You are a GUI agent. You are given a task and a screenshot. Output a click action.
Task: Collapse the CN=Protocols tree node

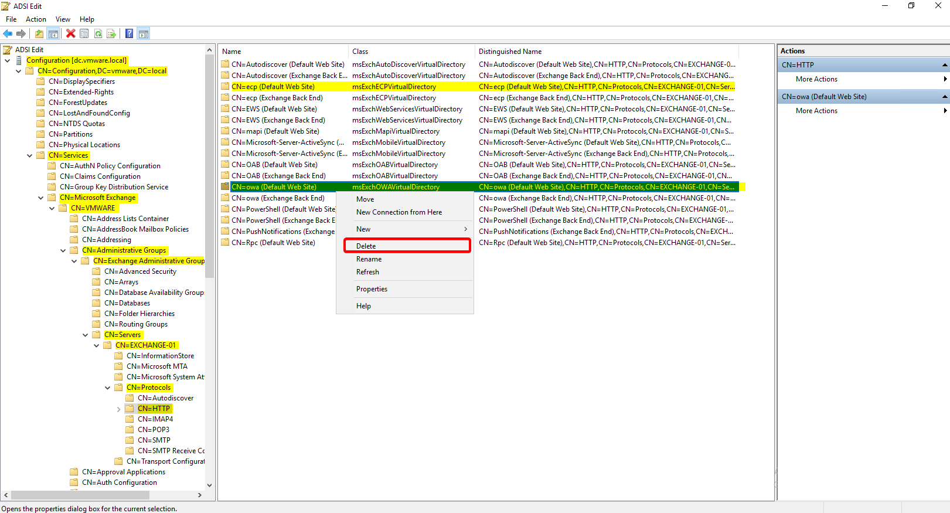coord(107,388)
